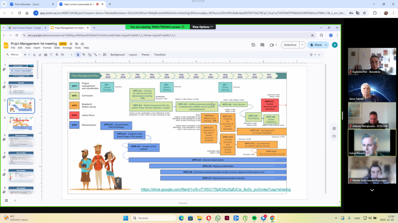The height and width of the screenshot is (223, 398).
Task: Open version history clock icon
Action: click(253, 45)
